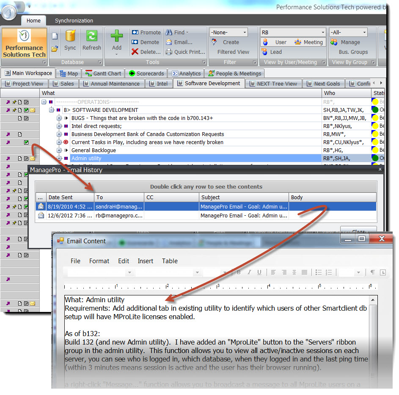
Task: Expand Intel direct requests node
Action: click(59, 126)
